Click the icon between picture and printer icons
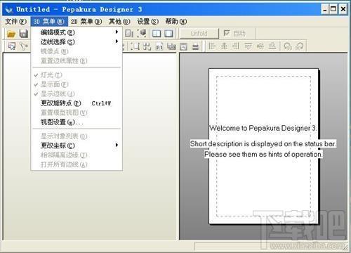Screen dimensions: 351x253 tap(183, 46)
